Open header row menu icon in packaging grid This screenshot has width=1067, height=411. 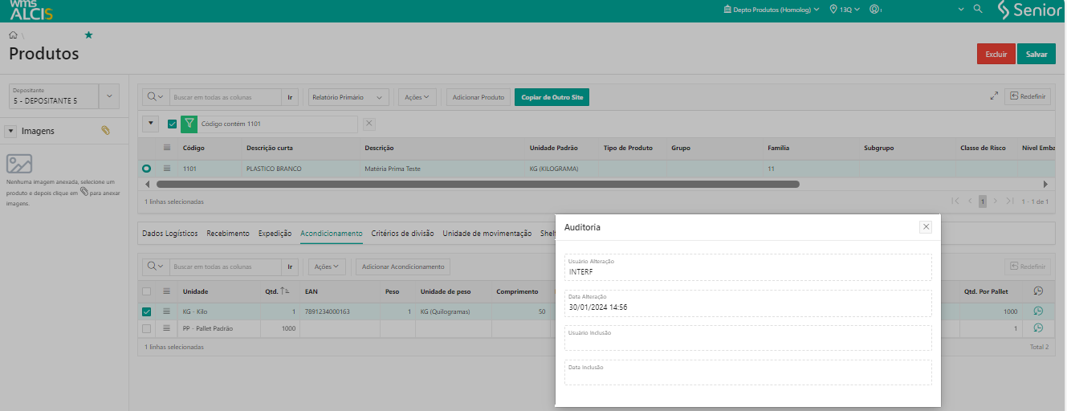tap(167, 291)
